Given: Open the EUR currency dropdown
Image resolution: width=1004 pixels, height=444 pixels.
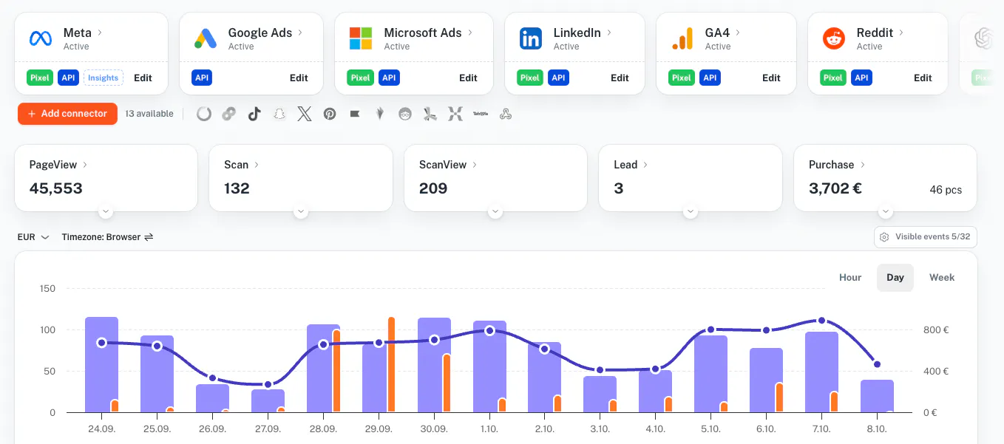Looking at the screenshot, I should tap(33, 237).
